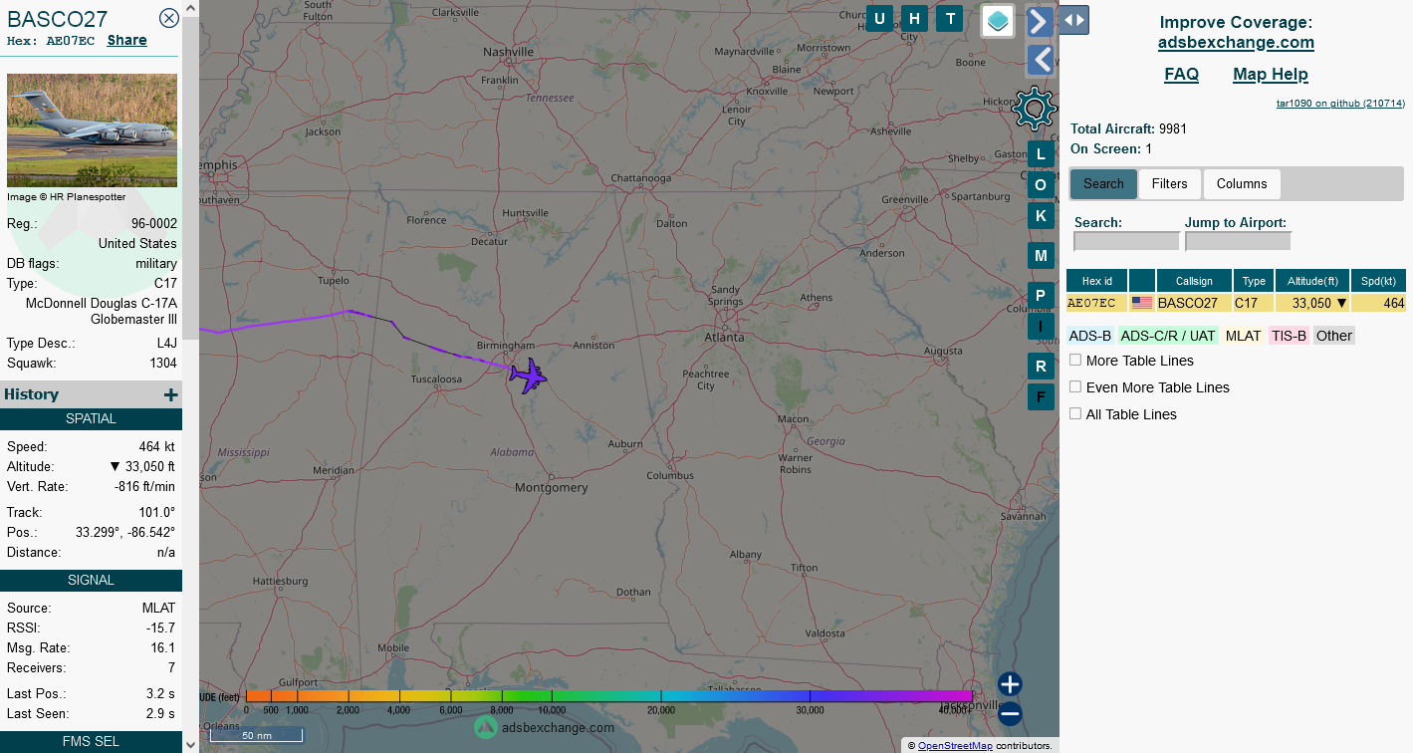Click the P map button
The width and height of the screenshot is (1413, 753).
point(1041,296)
